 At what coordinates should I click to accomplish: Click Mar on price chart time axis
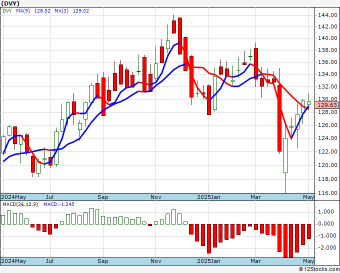[x=255, y=197]
